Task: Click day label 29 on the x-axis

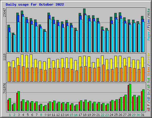Action: coord(134,115)
